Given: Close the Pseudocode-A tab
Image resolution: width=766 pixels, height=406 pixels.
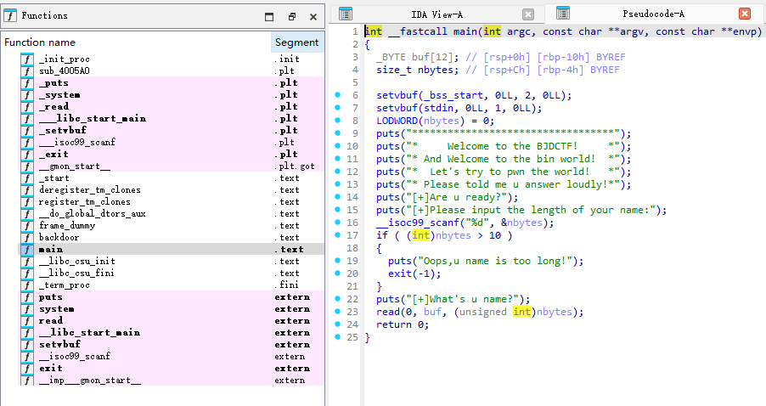Looking at the screenshot, I should (x=745, y=14).
